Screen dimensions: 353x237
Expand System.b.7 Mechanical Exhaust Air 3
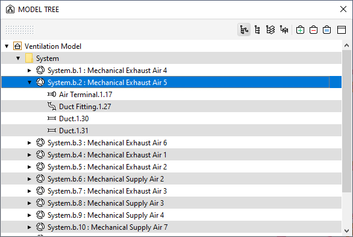tap(30, 191)
